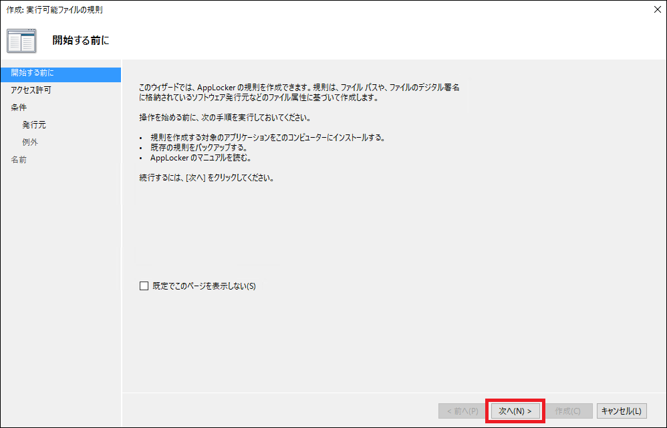Open the 条件 step in the sidebar
Screen dimensions: 667x428
tap(19, 108)
